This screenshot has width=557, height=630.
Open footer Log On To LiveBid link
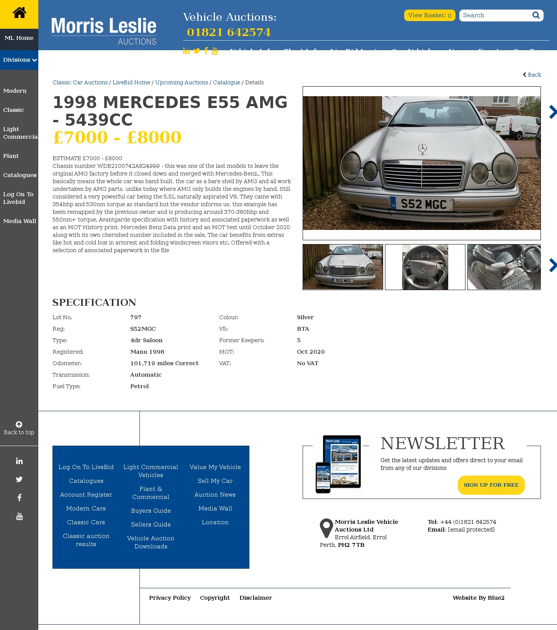[x=86, y=467]
